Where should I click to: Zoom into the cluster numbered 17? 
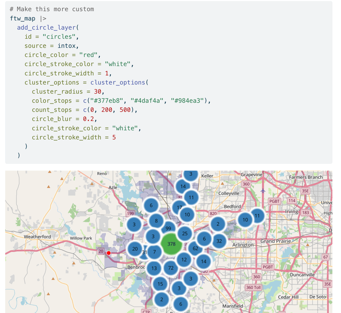point(179,207)
